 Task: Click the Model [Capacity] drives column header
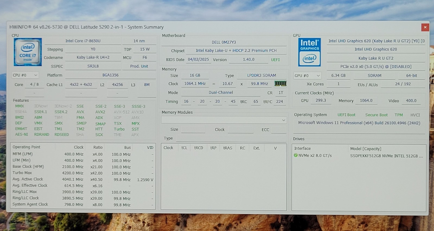(365, 149)
